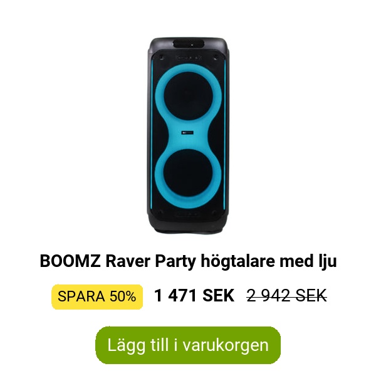Click the upper blue speaker ring

point(188,96)
